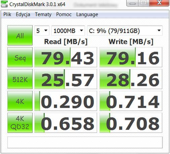Minimize the CrystalDiskMark window

(132, 3)
